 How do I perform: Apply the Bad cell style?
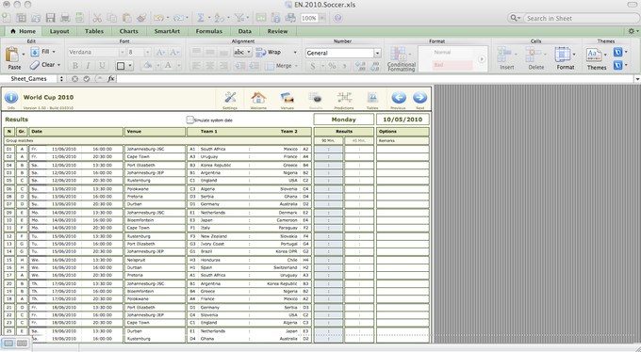(452, 65)
